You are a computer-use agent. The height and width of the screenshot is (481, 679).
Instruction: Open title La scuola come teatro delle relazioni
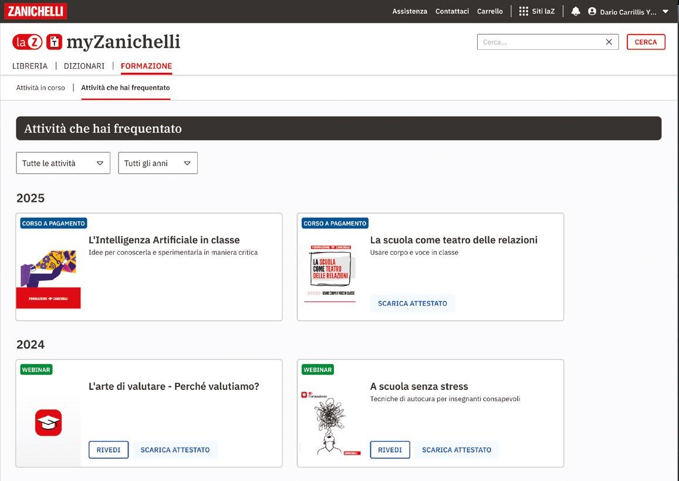tap(454, 240)
